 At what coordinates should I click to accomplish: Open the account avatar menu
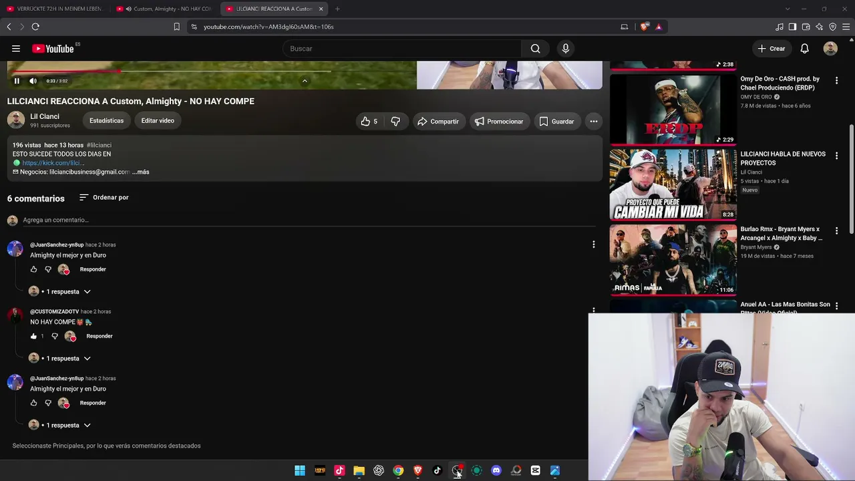click(x=830, y=49)
